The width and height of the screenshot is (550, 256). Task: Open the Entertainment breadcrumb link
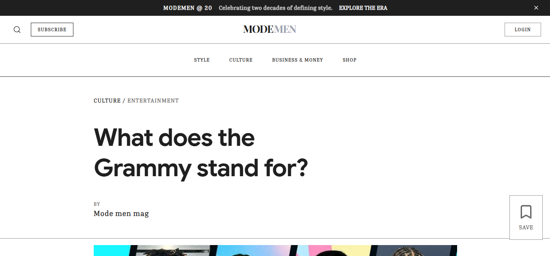(153, 100)
